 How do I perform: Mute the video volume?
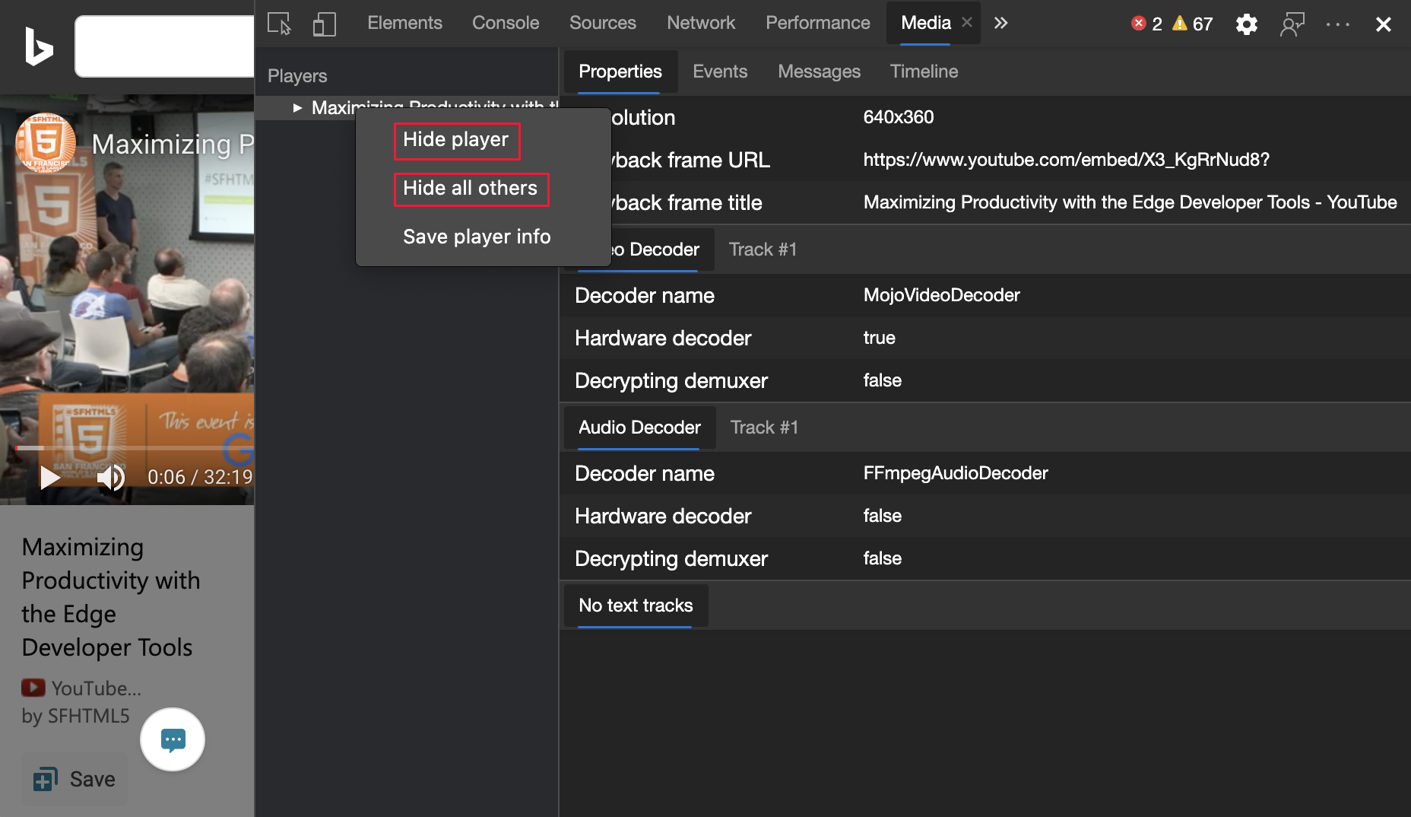coord(110,477)
